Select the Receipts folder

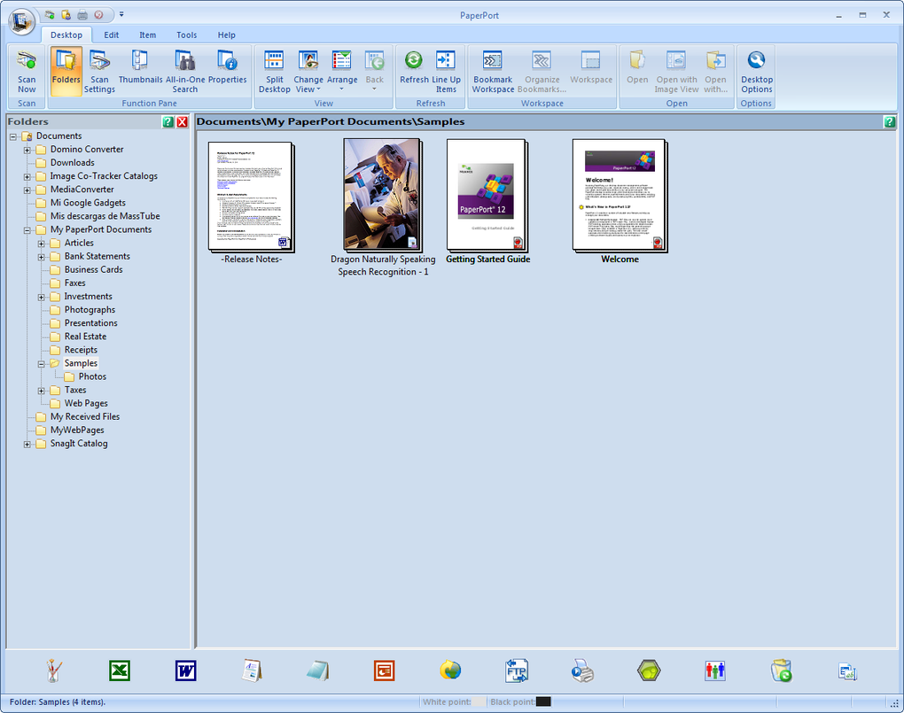[x=81, y=350]
